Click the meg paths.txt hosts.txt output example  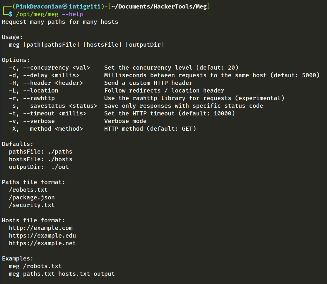pos(62,274)
